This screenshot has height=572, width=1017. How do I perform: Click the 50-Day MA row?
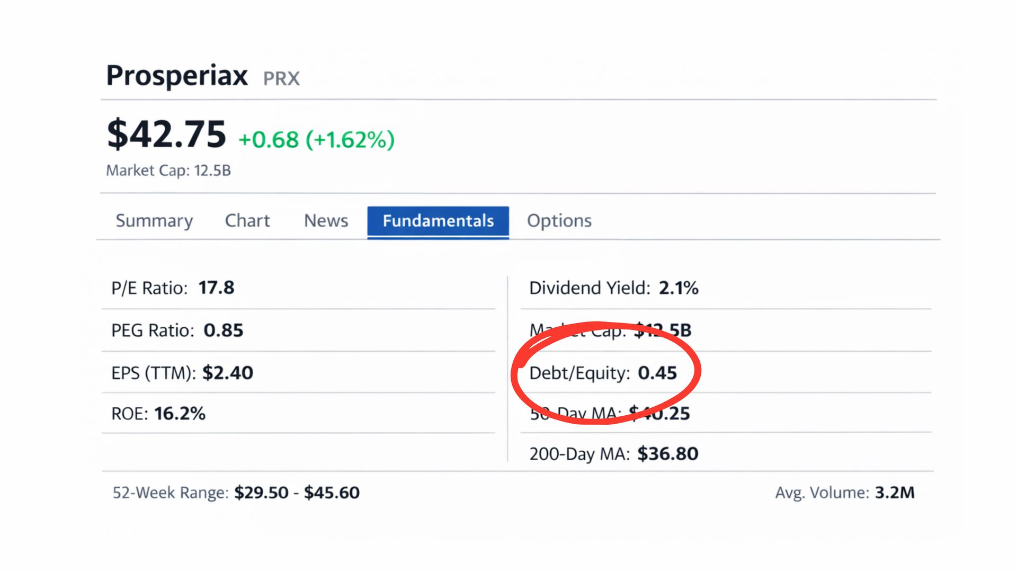click(x=610, y=414)
